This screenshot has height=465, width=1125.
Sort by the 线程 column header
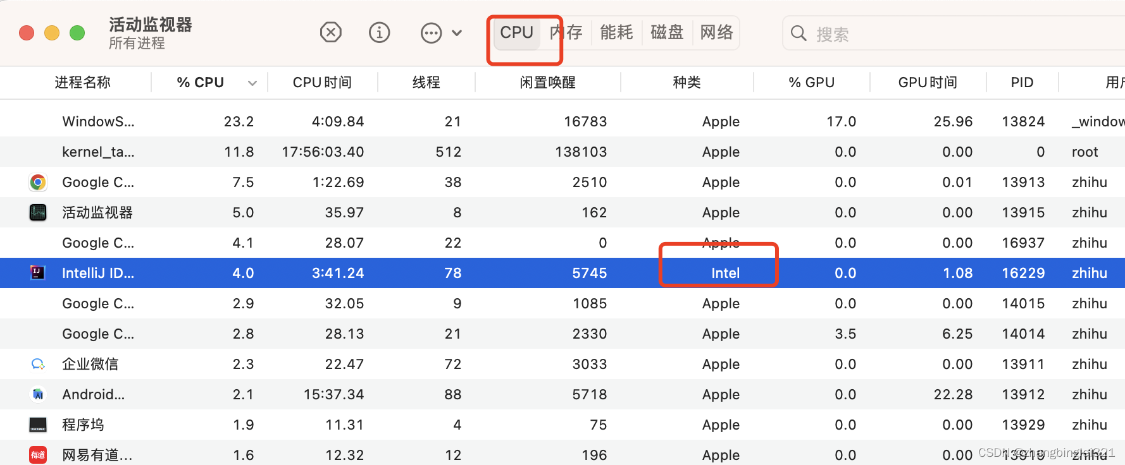tap(426, 83)
